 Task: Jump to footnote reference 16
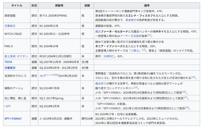(x=184, y=92)
